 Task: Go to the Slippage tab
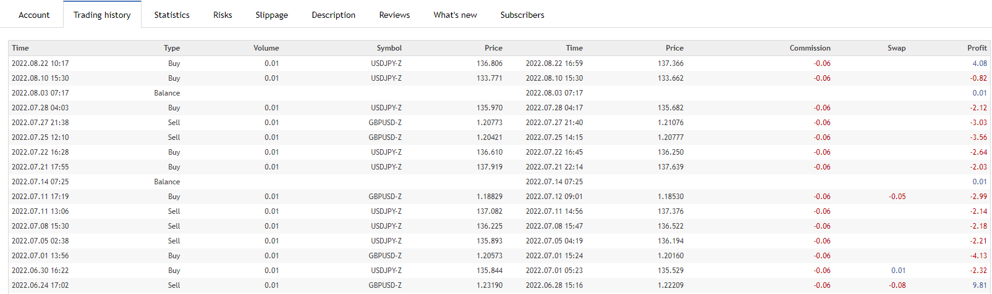coord(271,15)
